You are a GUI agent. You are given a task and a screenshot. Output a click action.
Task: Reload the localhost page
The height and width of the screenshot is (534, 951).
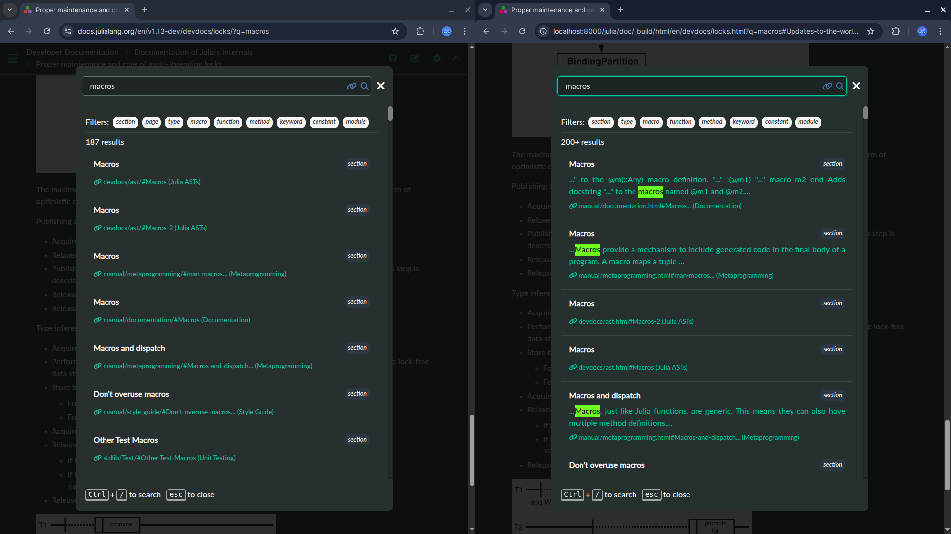522,31
